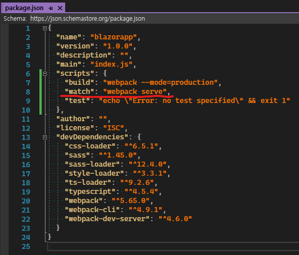The image size is (299, 255).
Task: Click the "author" key
Action: coord(73,119)
